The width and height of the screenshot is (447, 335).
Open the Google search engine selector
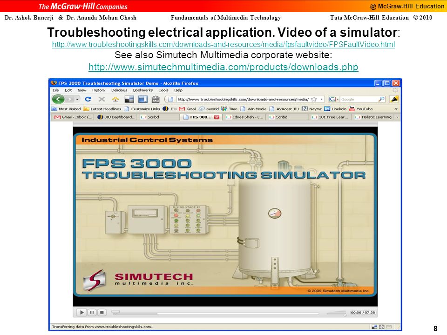point(333,99)
